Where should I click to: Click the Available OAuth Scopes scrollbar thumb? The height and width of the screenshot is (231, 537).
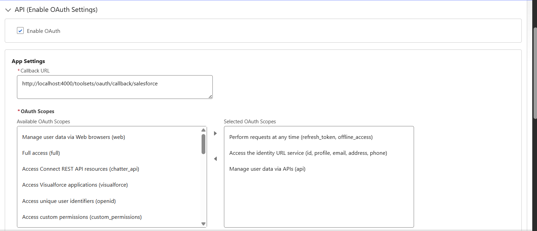[x=203, y=144]
